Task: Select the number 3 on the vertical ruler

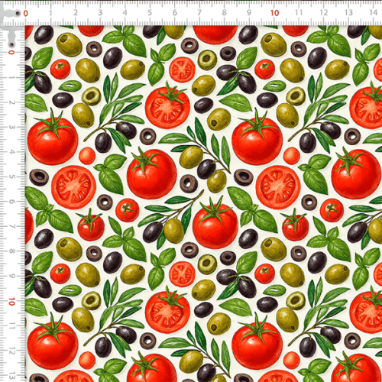Action: click(11, 127)
